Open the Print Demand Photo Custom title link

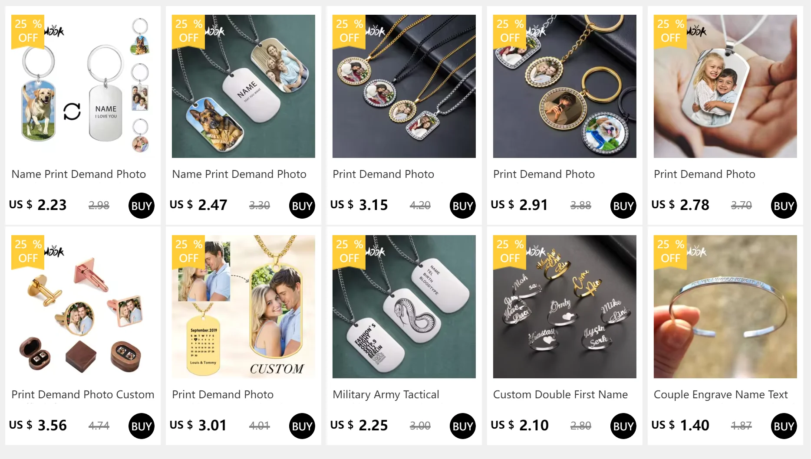pos(83,394)
